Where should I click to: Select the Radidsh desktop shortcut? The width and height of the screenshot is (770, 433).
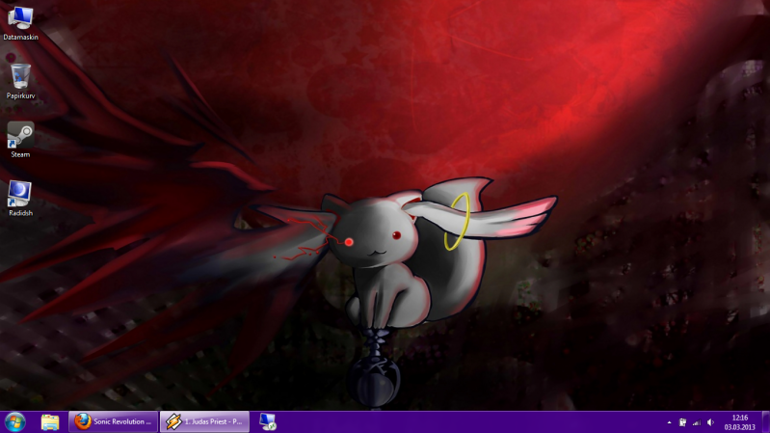tap(20, 199)
